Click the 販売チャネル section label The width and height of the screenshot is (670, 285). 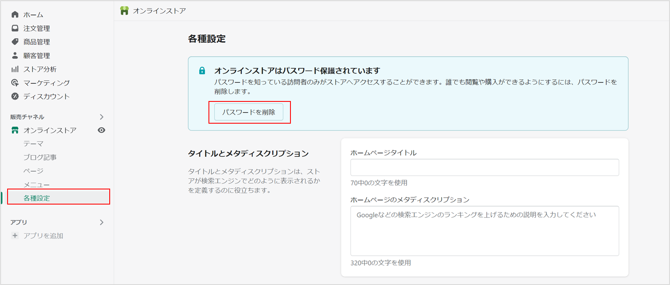pyautogui.click(x=27, y=117)
